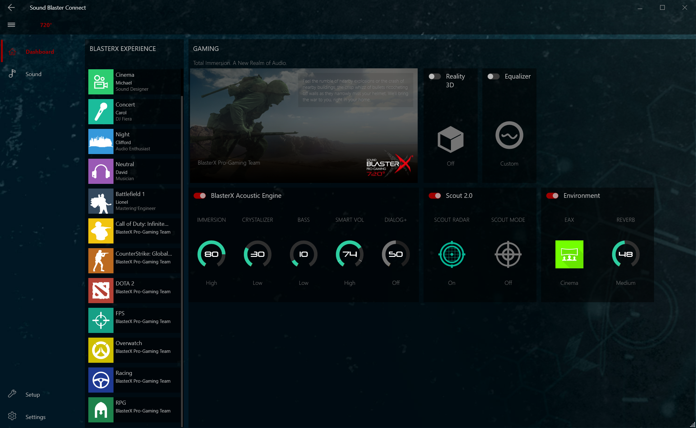This screenshot has height=428, width=696.
Task: Open the hamburger menu
Action: coord(11,25)
